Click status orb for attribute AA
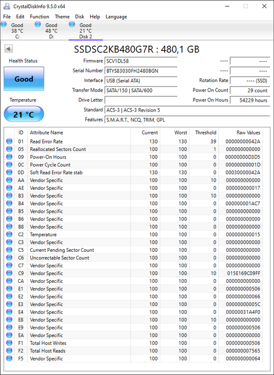This screenshot has width=274, height=375. [x=9, y=180]
